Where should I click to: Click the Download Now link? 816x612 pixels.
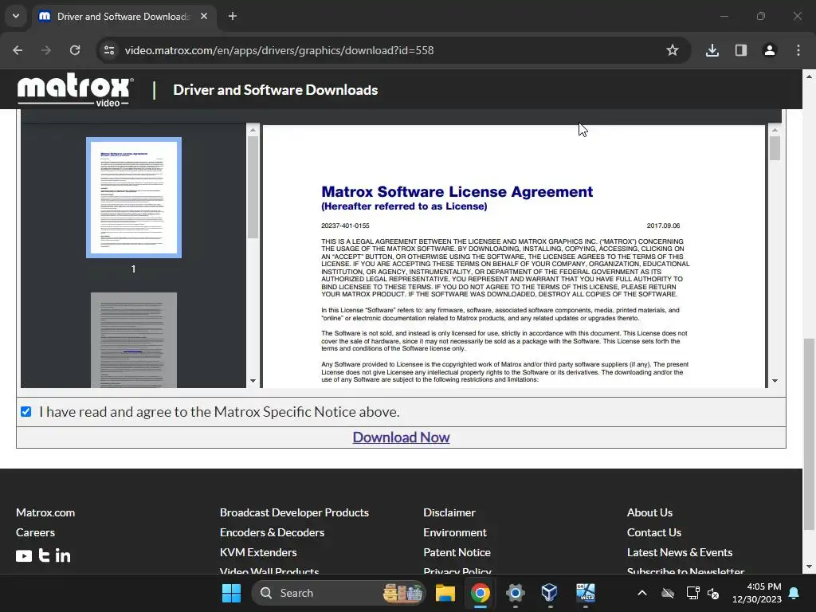click(x=402, y=437)
